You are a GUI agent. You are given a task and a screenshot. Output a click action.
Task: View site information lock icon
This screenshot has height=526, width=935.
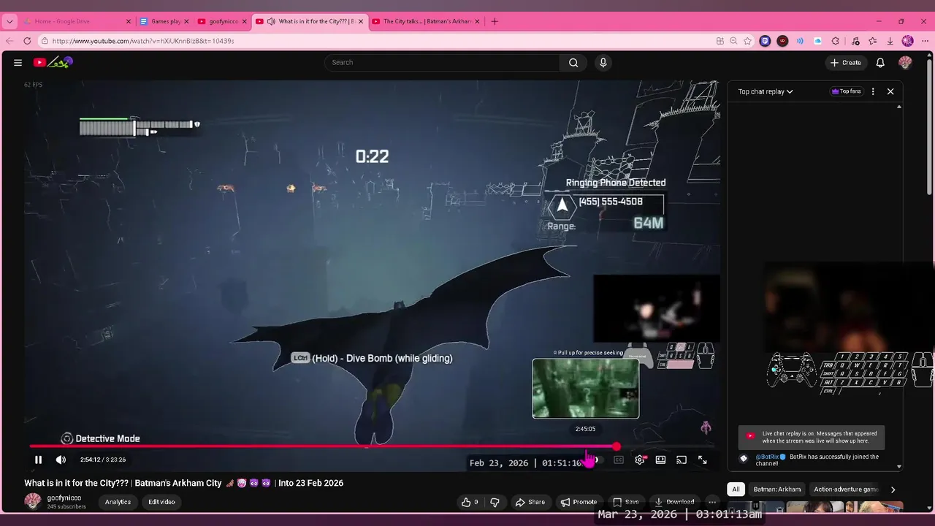[x=45, y=41]
